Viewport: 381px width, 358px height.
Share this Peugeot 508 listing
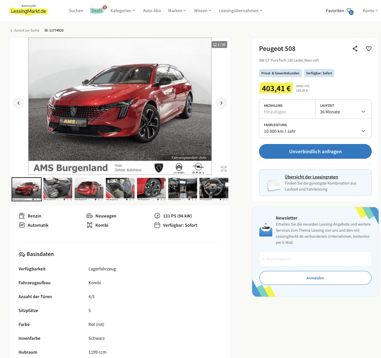355,49
